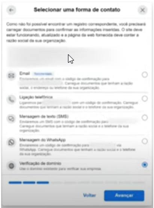Select the Mensagem do WhatsApp radio button

145,141
